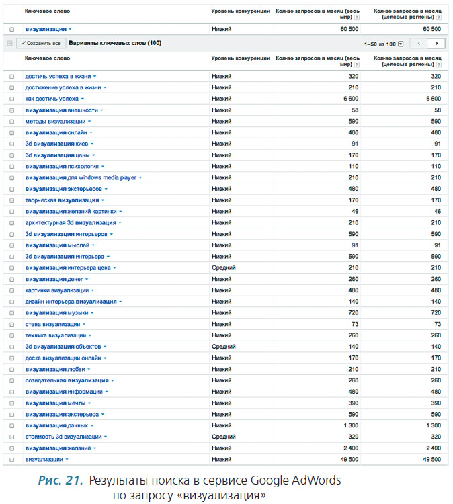Open dropdown arrow beside main 'визуализация' keyword
Image resolution: width=453 pixels, height=504 pixels.
70,30
